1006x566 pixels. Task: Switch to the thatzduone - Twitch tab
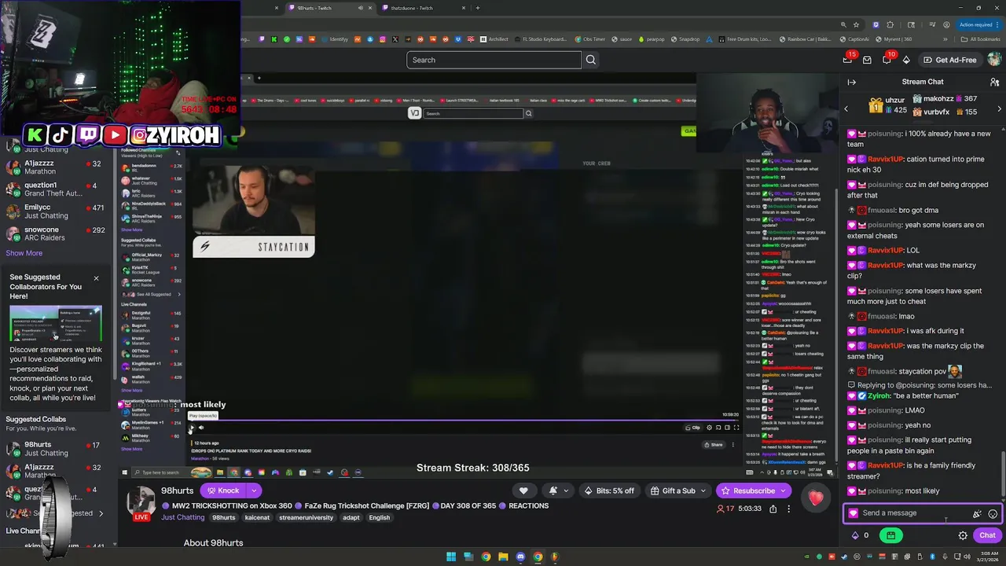pyautogui.click(x=424, y=8)
